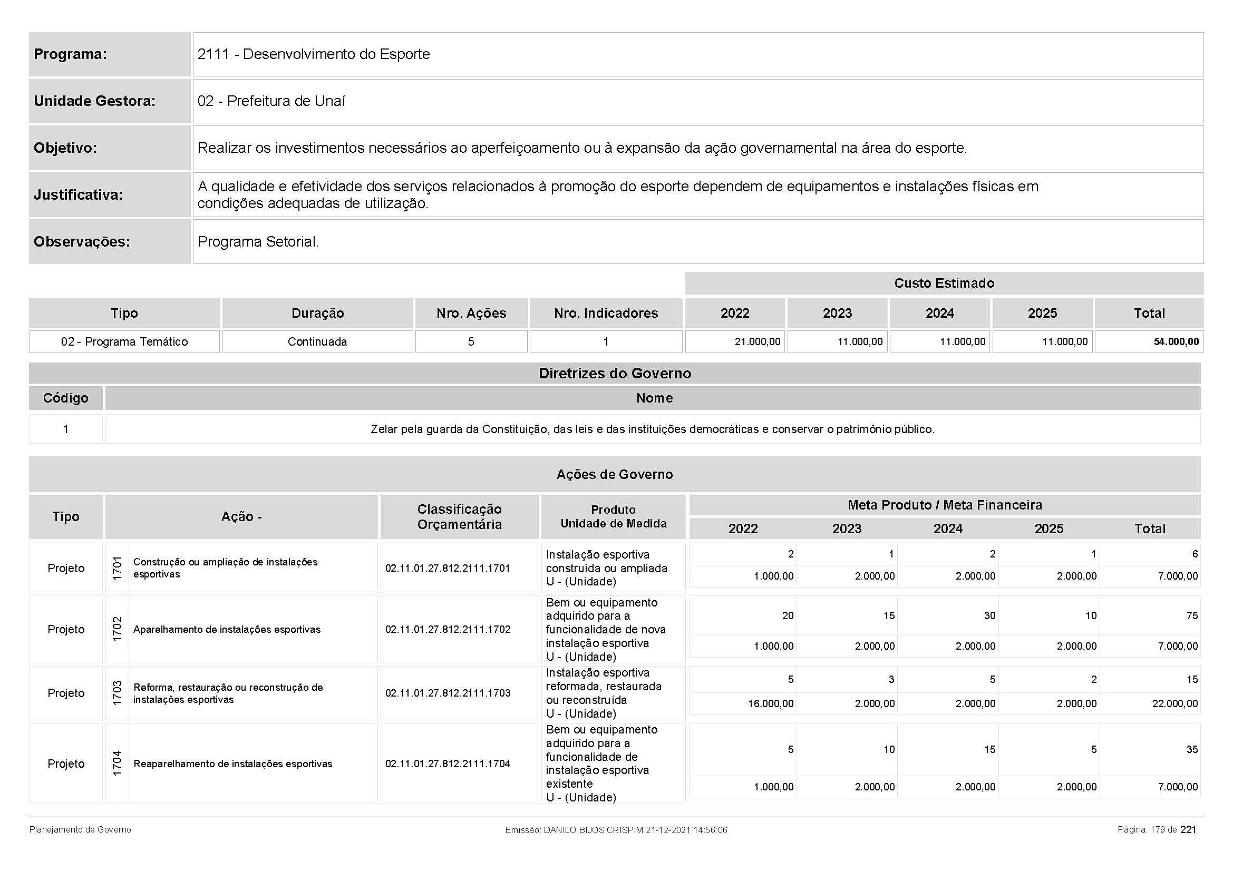This screenshot has width=1233, height=871.
Task: Select the Unidade Gestora value Prefeitura de Unaí
Action: pos(271,101)
